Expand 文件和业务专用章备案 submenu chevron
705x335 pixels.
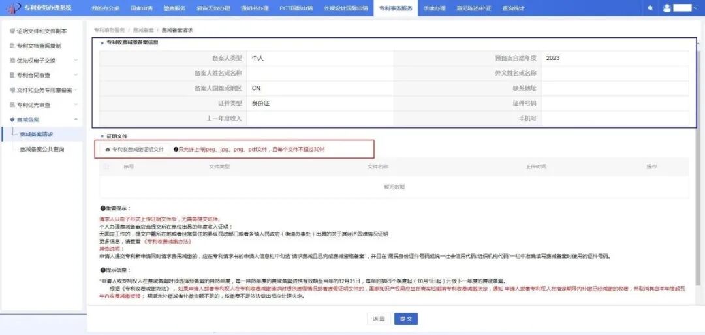click(76, 90)
